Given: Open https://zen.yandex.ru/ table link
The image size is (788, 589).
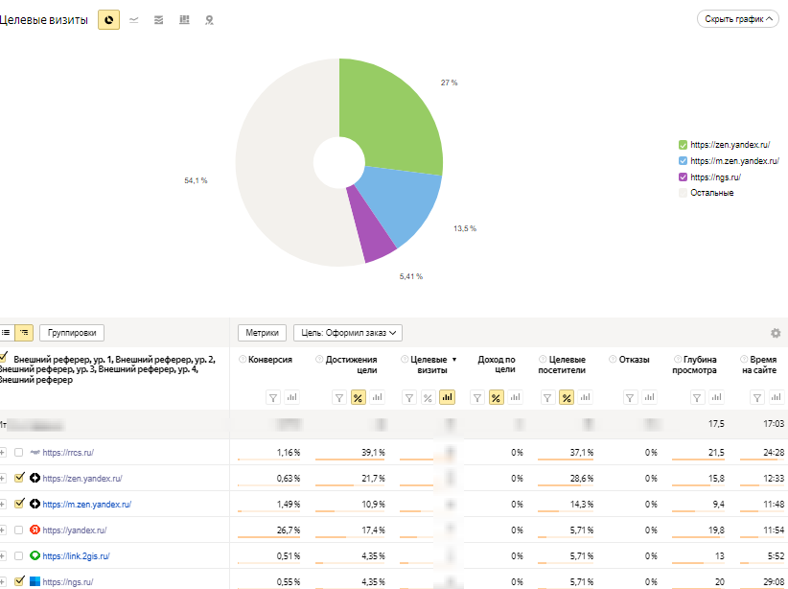Looking at the screenshot, I should click(82, 479).
